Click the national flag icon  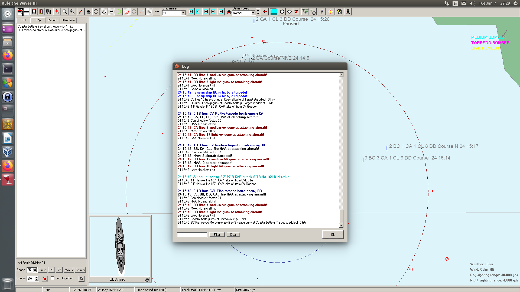pyautogui.click(x=23, y=12)
